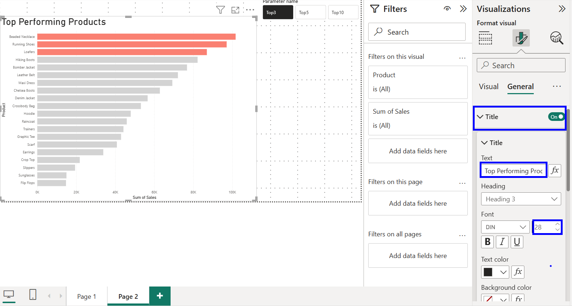Toggle bold for the title font
The width and height of the screenshot is (572, 306).
click(488, 242)
